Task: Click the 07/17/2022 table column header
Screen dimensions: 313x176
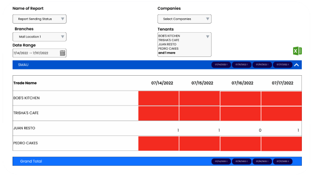Action: [x=283, y=83]
